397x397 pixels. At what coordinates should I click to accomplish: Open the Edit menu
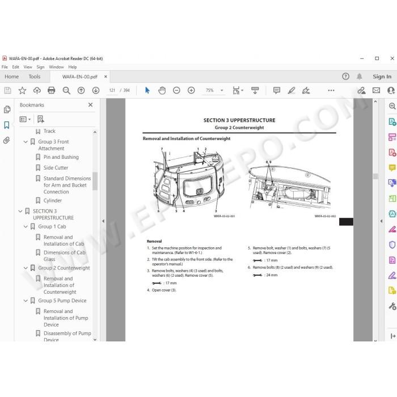point(15,67)
